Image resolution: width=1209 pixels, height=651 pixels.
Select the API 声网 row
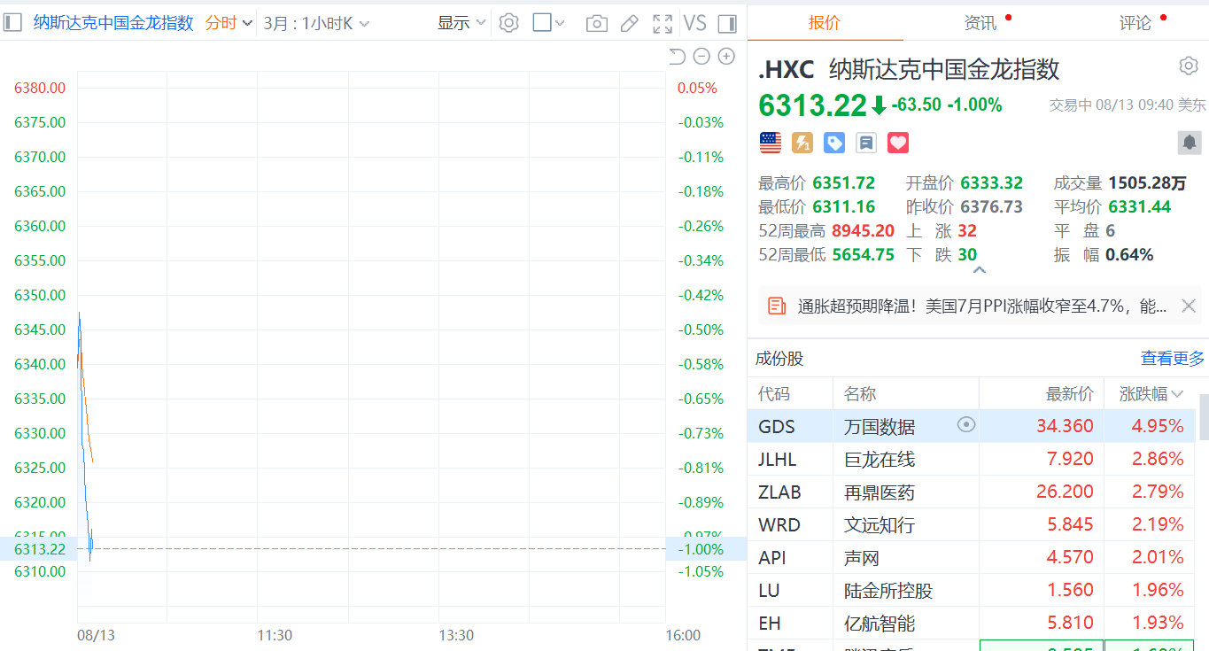pos(971,557)
